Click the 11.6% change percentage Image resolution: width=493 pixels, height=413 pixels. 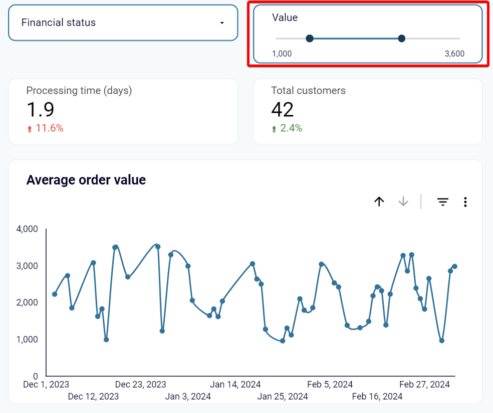point(50,128)
